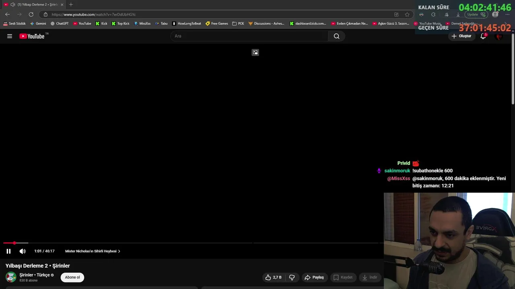Bookmark this page with the star icon
The height and width of the screenshot is (289, 515).
point(407,14)
